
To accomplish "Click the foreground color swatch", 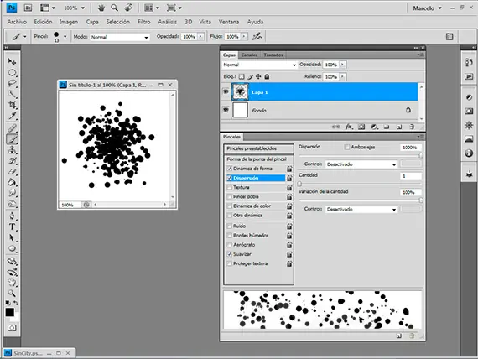I will tap(9, 312).
